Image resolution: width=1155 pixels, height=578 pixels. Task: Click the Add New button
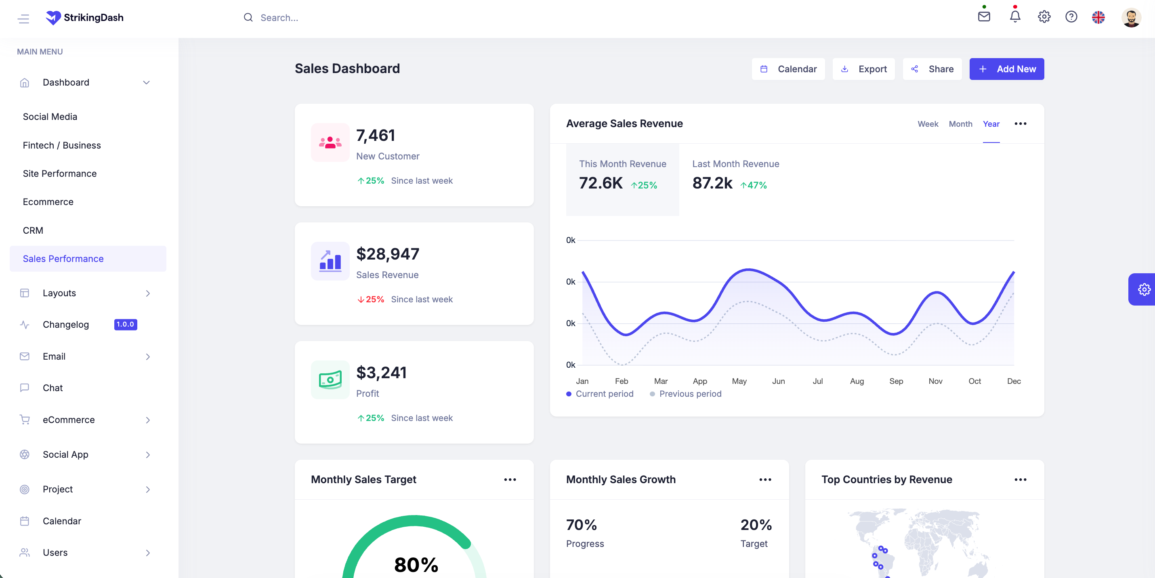click(1007, 69)
